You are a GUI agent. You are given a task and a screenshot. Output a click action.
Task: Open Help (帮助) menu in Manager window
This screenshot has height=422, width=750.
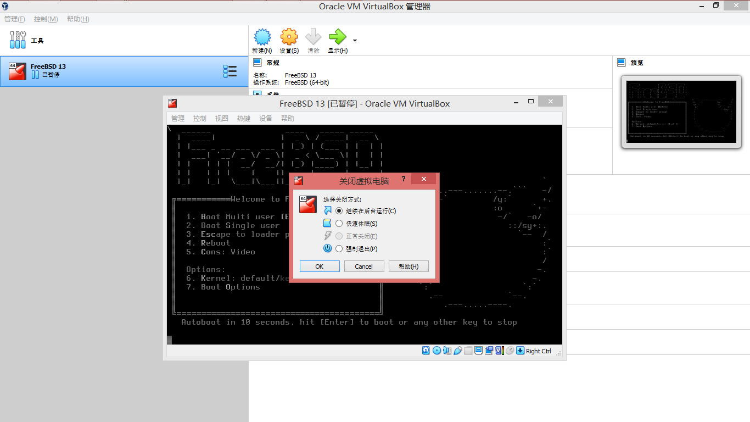(78, 19)
